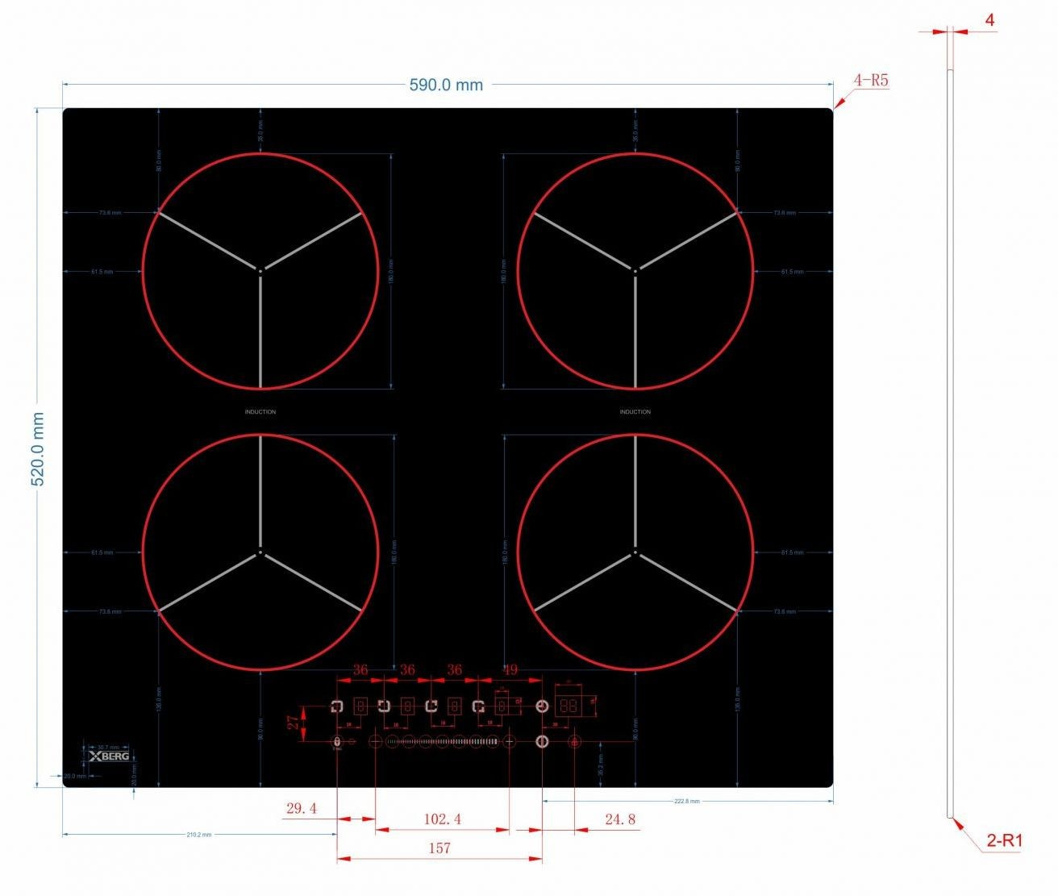Select the first zone selector icon from left

pyautogui.click(x=336, y=706)
